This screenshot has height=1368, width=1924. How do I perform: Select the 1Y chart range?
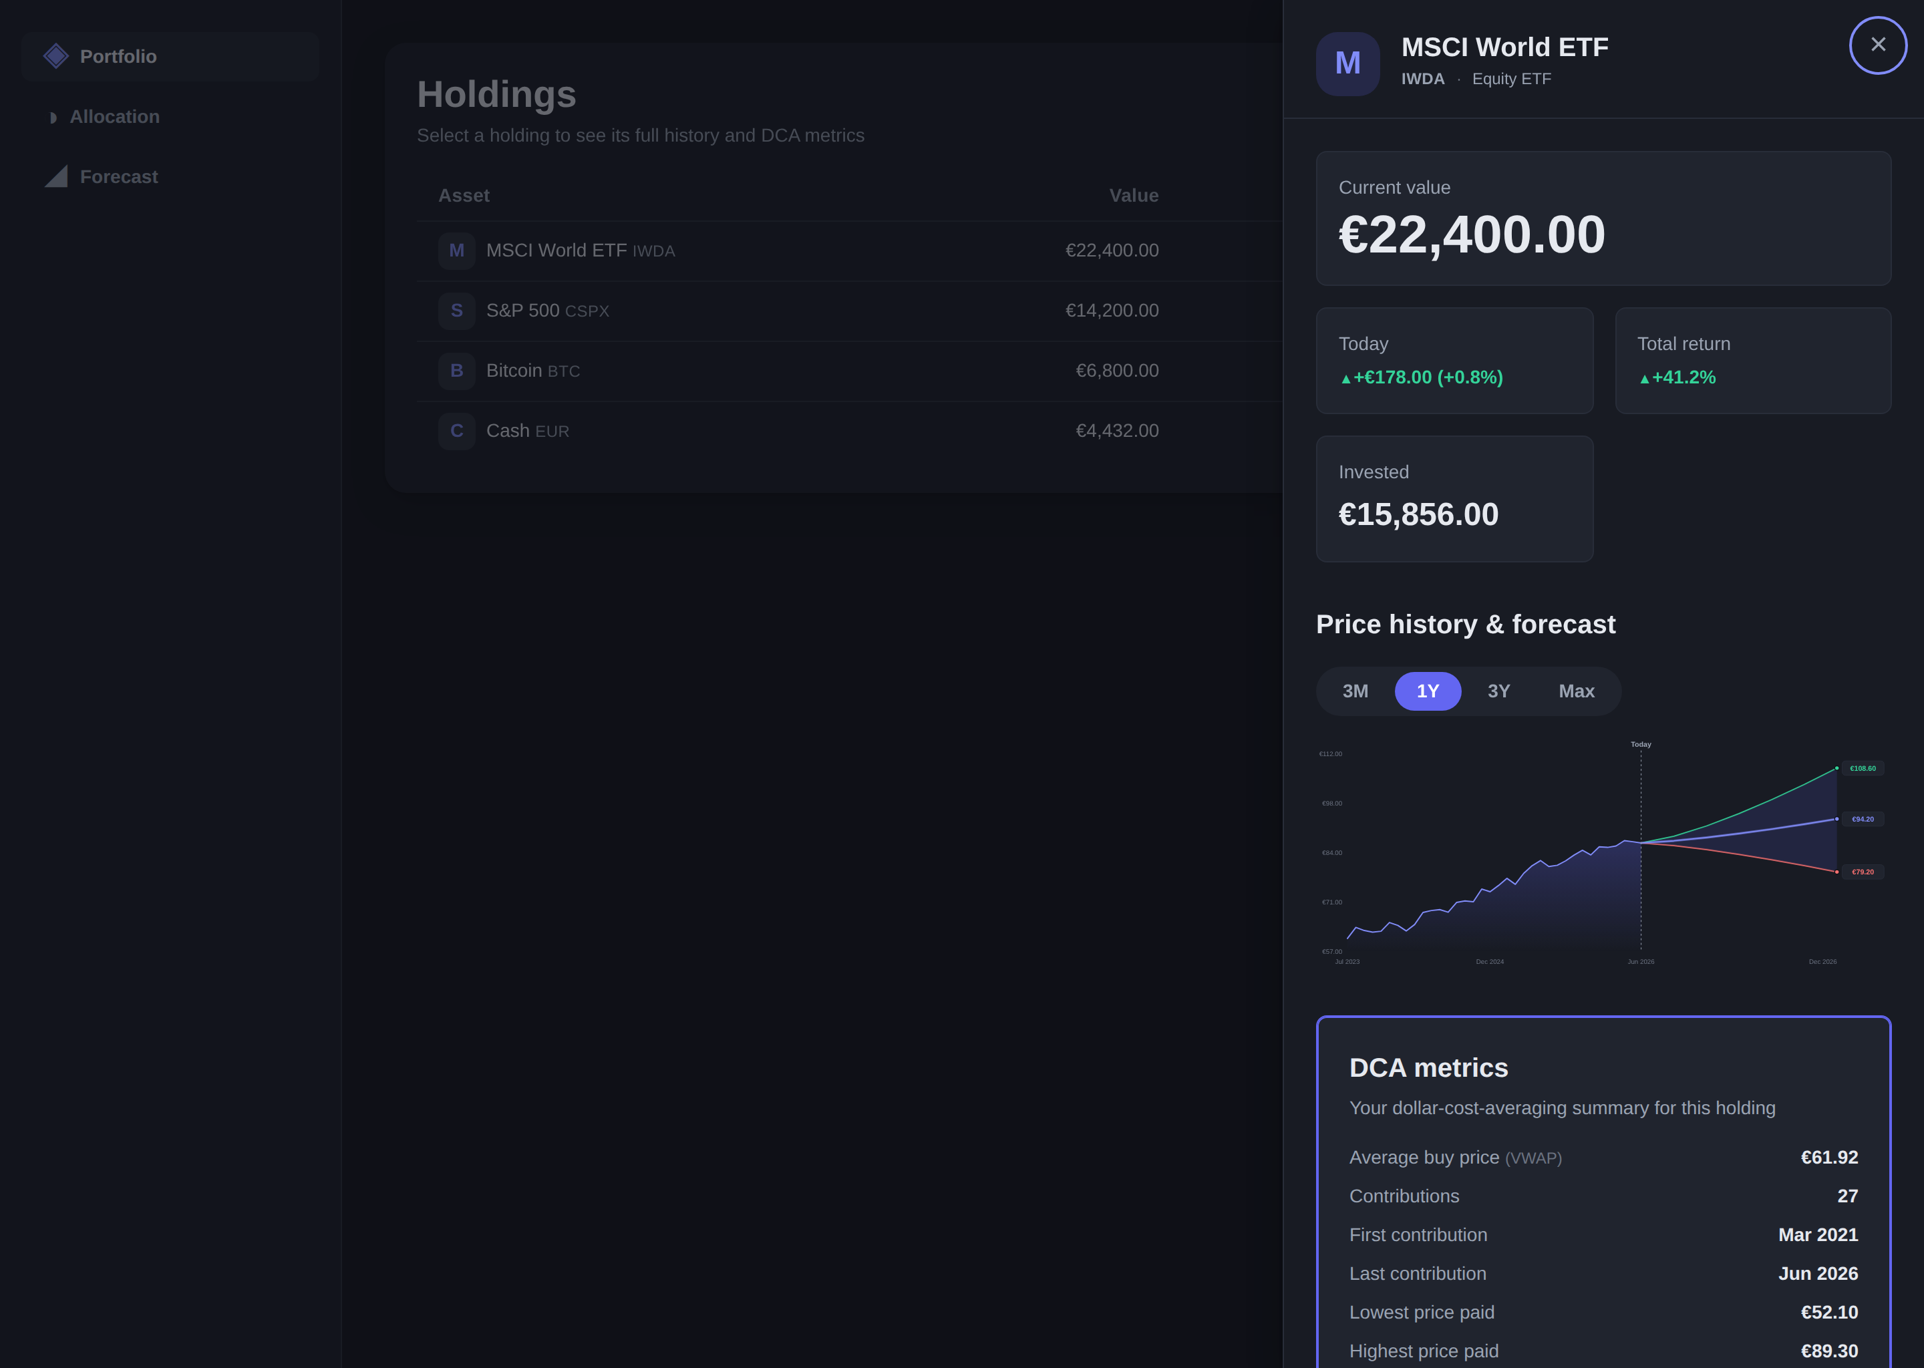pyautogui.click(x=1428, y=691)
